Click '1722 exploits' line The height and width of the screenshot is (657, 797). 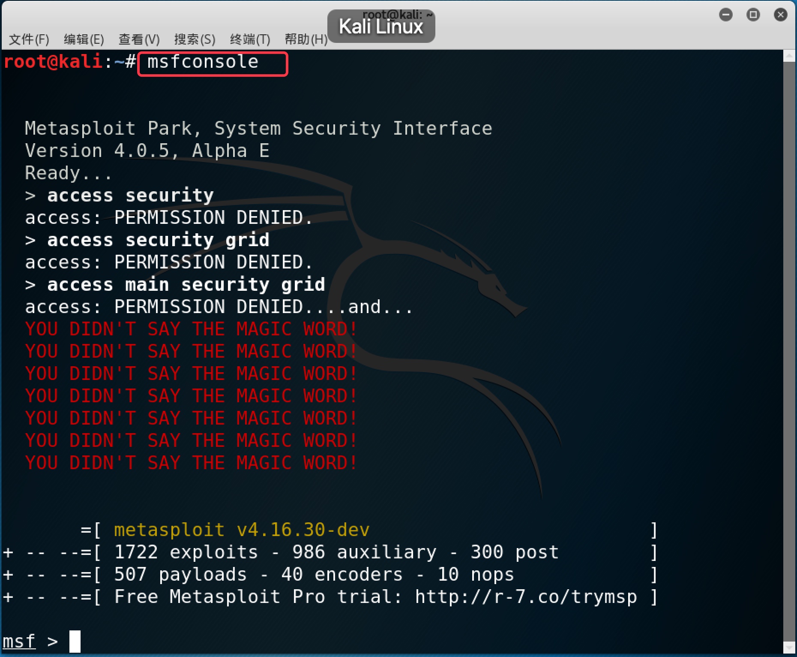[330, 552]
